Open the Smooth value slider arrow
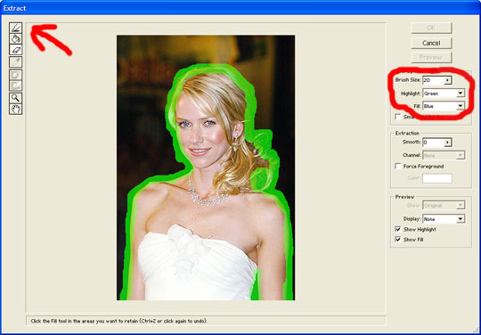Screen dimensions: 481x335 tap(447, 143)
